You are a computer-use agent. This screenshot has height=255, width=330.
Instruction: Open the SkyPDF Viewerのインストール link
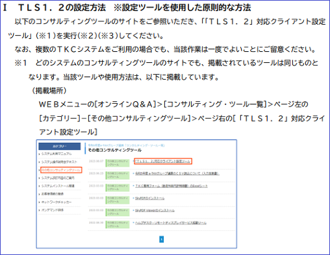(x=155, y=210)
